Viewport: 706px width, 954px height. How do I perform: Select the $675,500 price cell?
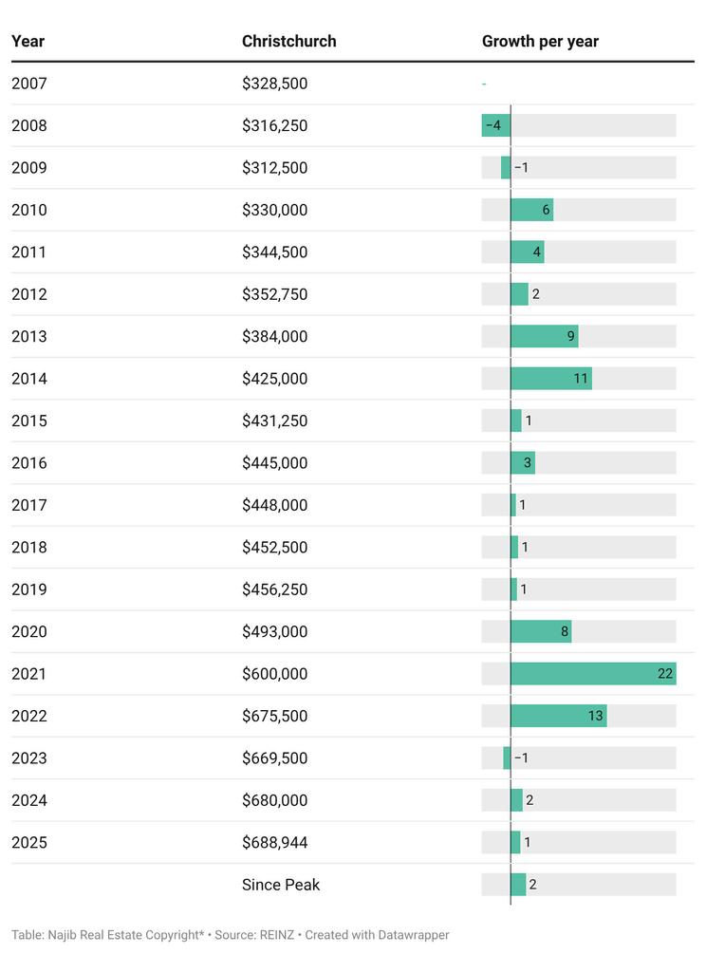pyautogui.click(x=274, y=716)
